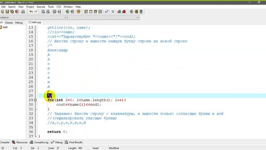Collapse the for-loop fold marker at line 29

point(35,100)
